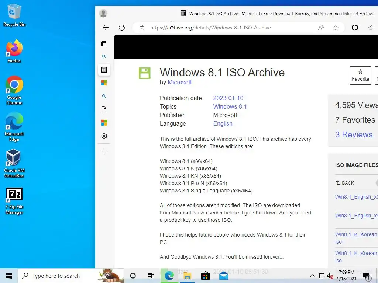This screenshot has width=378, height=283.
Task: Open Microsoft Store from the taskbar
Action: click(x=205, y=276)
